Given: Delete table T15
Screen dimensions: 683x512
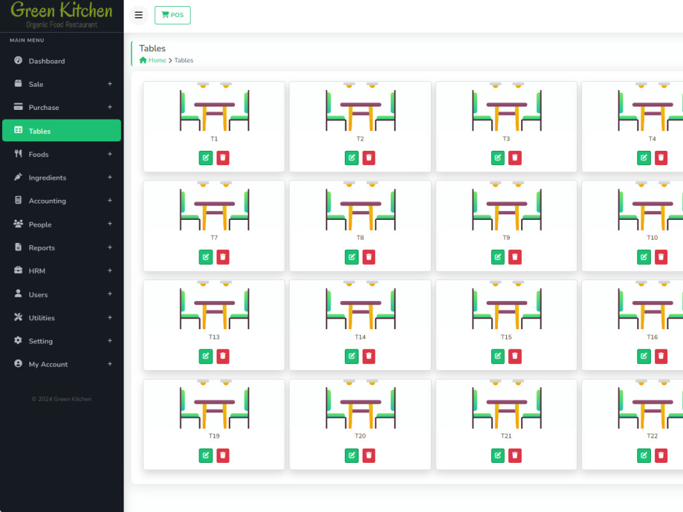Looking at the screenshot, I should tap(515, 356).
